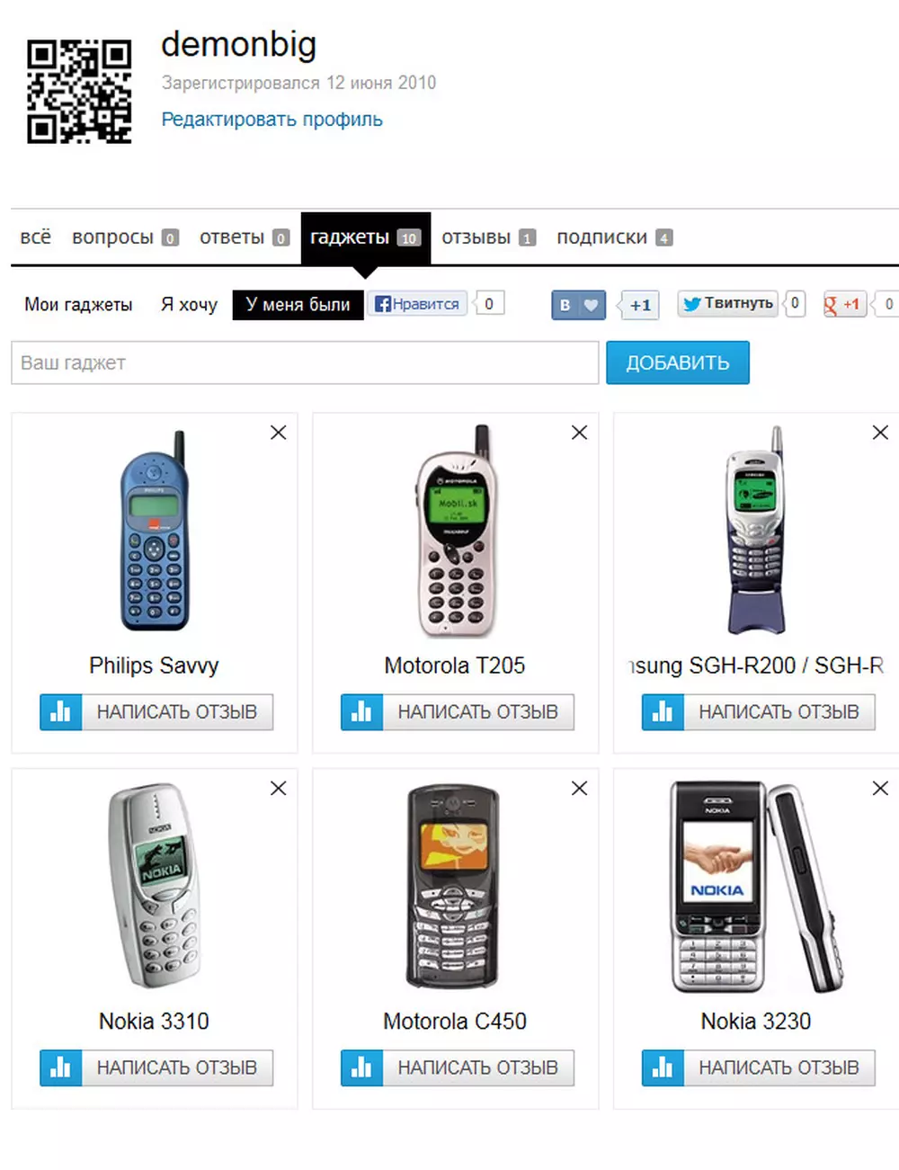The height and width of the screenshot is (1170, 899).
Task: Click the chart icon under Philips Savvy
Action: [61, 712]
